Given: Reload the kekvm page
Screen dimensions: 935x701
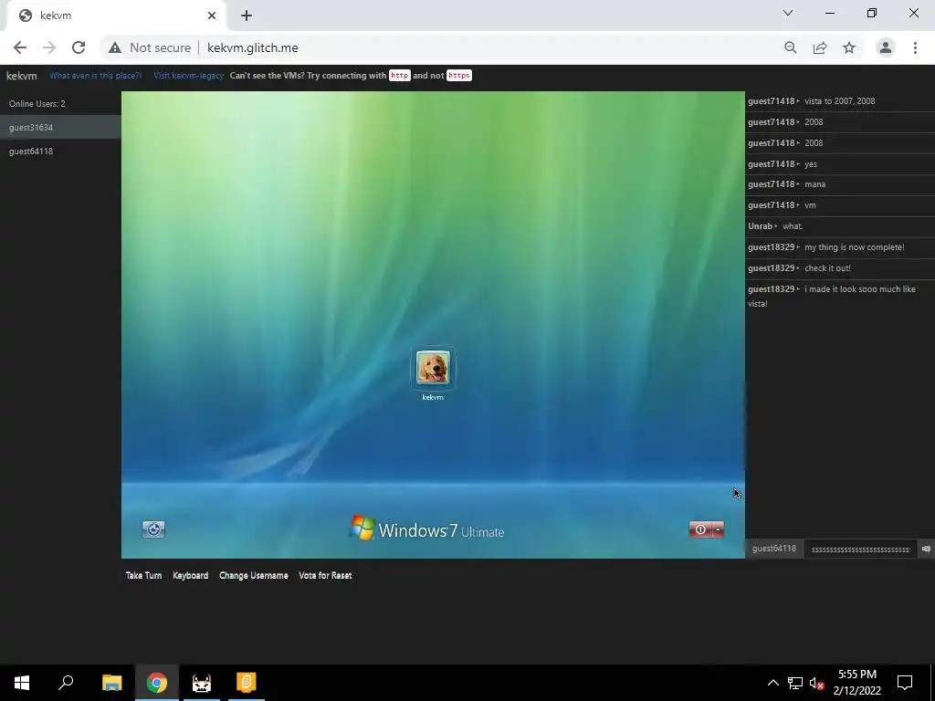Looking at the screenshot, I should tap(79, 47).
